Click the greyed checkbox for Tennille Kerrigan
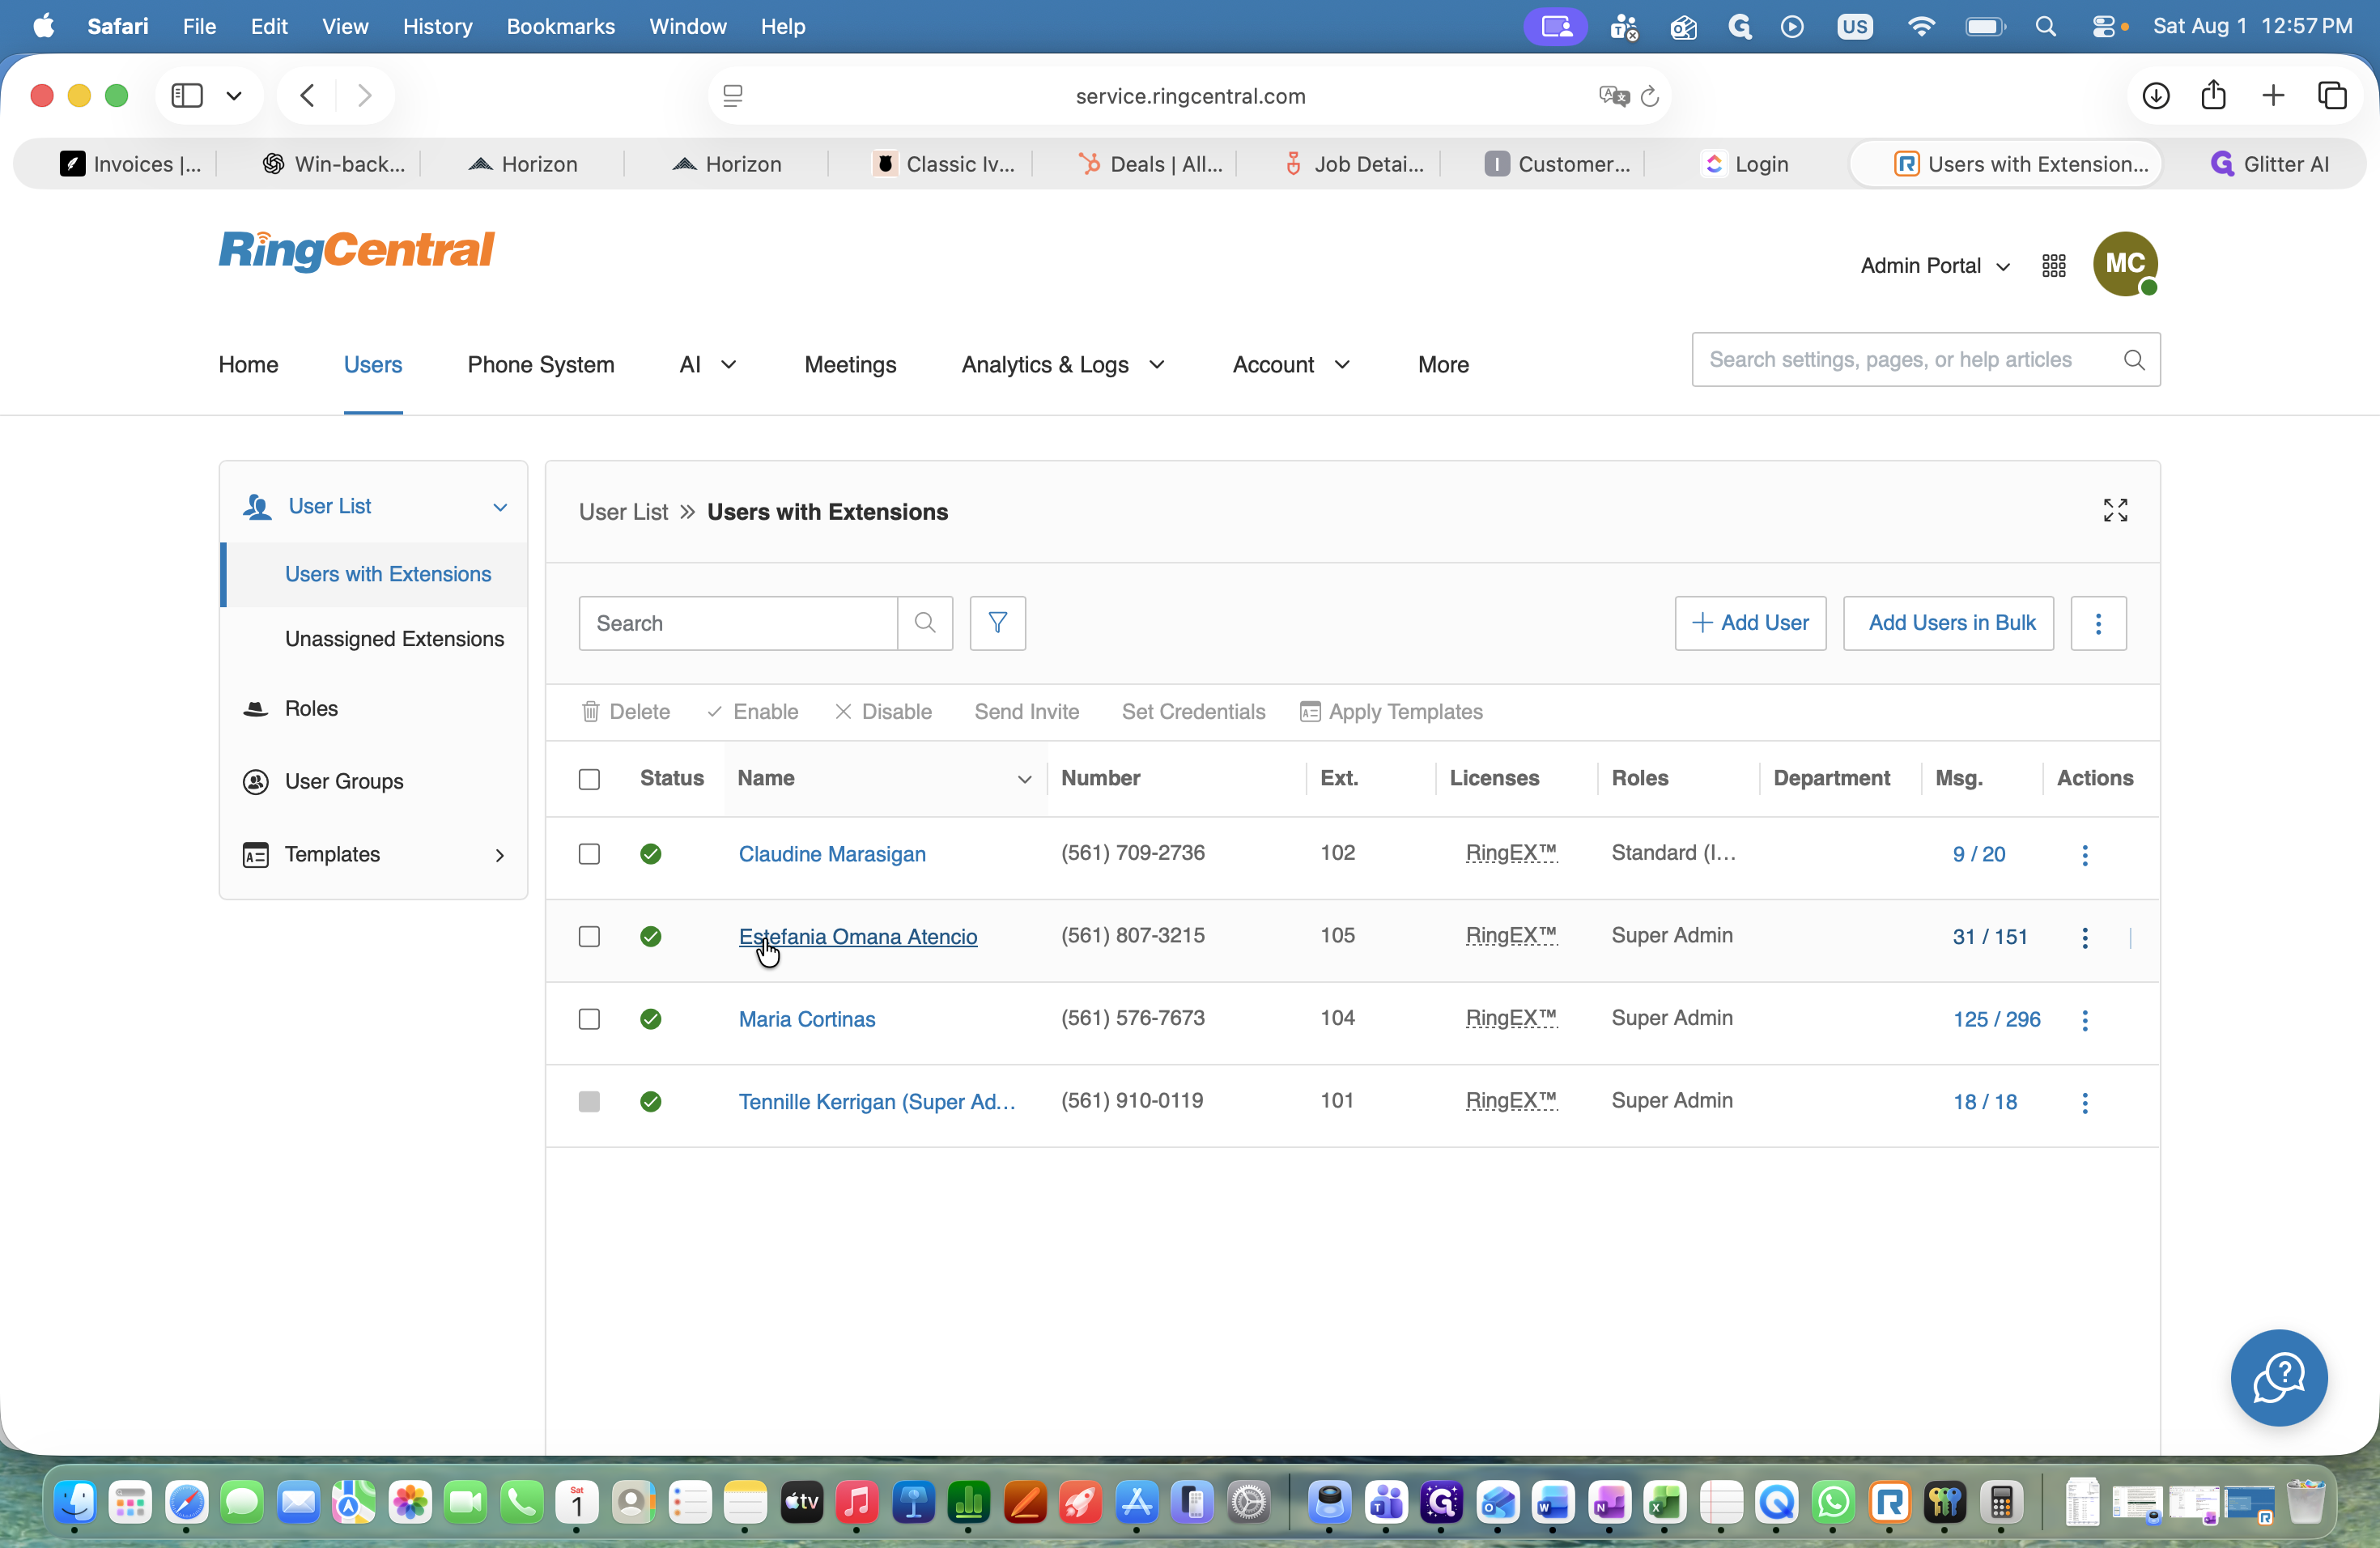 589,1102
